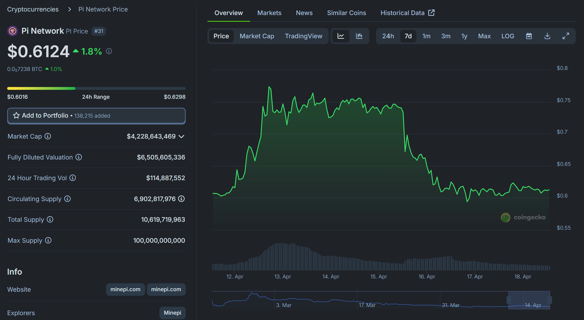
Task: Click the Pi Network coin logo icon
Action: (13, 31)
